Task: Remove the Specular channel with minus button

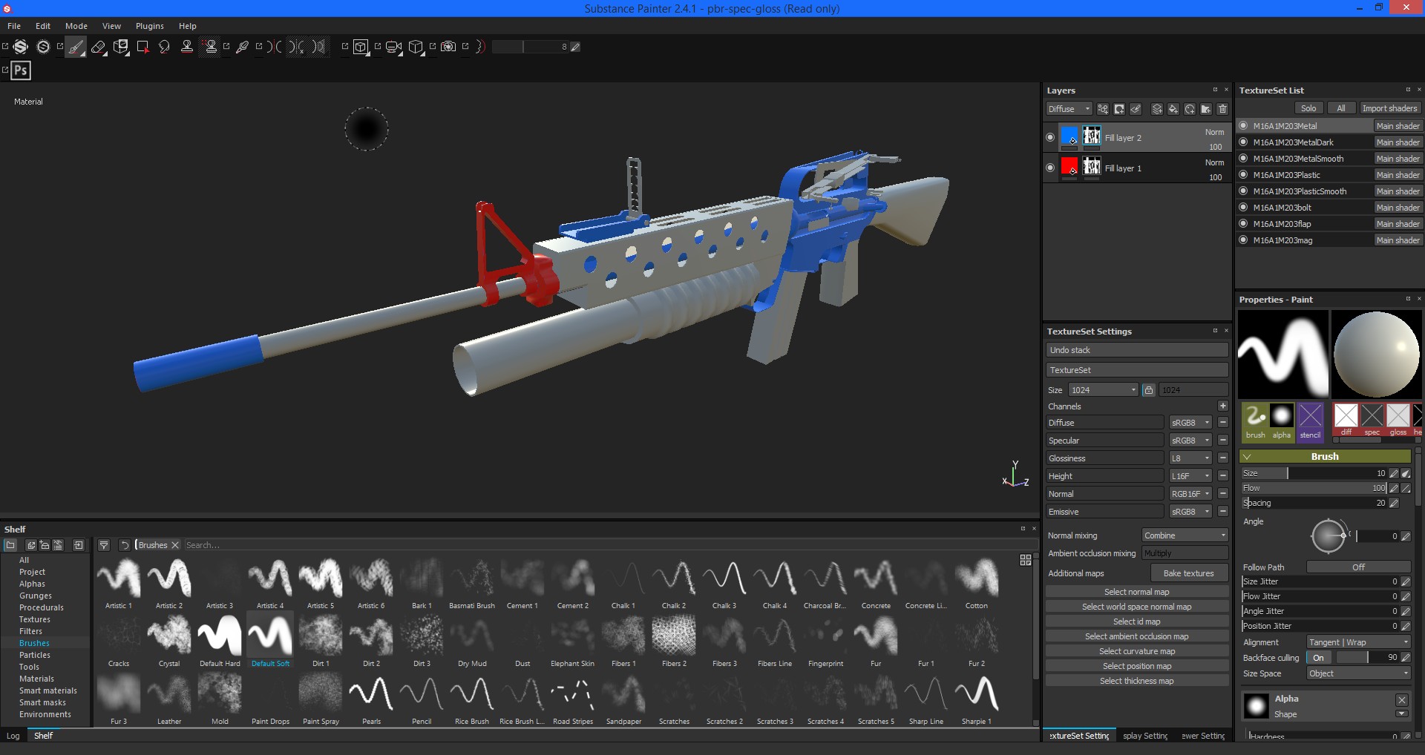Action: point(1222,440)
